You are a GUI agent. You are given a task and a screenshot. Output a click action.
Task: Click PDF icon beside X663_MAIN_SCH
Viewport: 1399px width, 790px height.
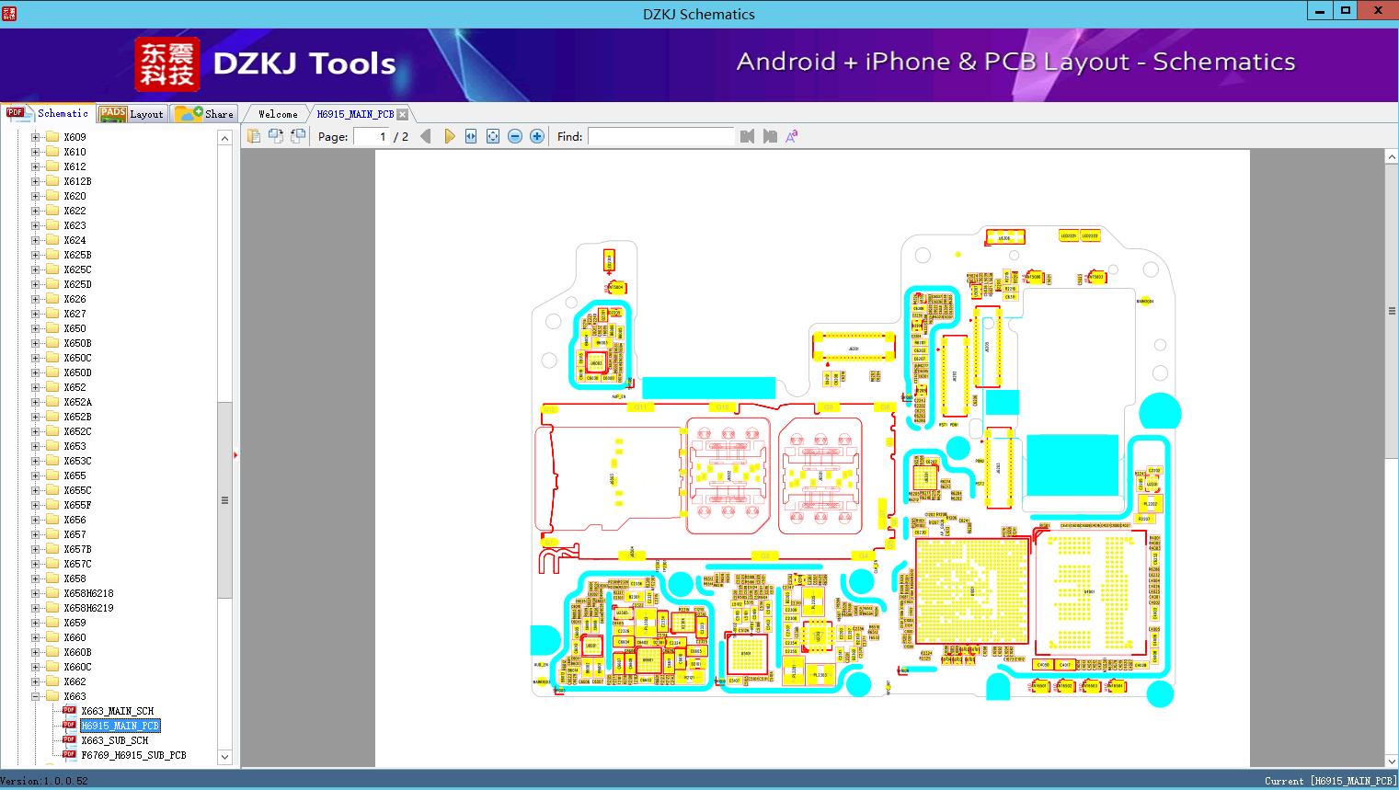(69, 710)
